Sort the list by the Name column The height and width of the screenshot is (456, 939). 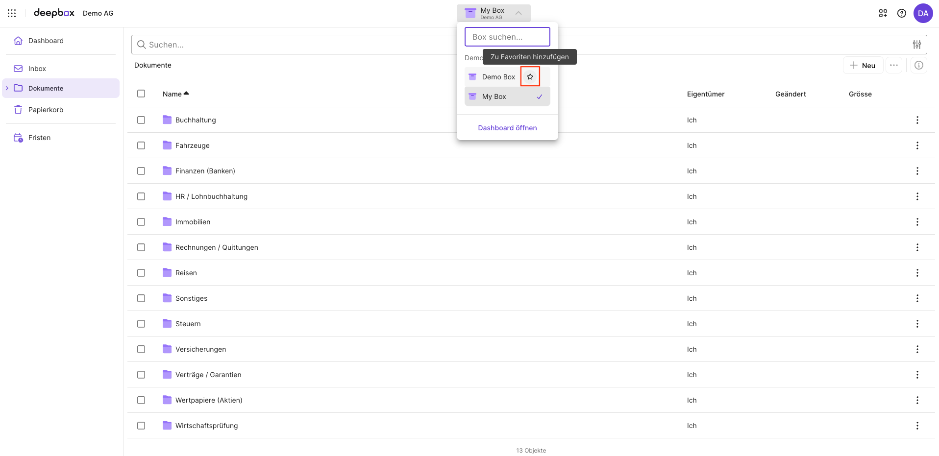pyautogui.click(x=172, y=94)
